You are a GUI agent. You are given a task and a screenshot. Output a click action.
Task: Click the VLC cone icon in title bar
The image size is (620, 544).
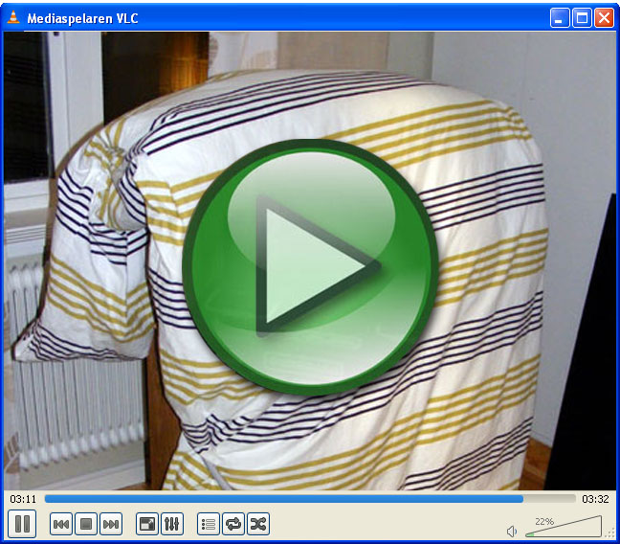point(13,17)
